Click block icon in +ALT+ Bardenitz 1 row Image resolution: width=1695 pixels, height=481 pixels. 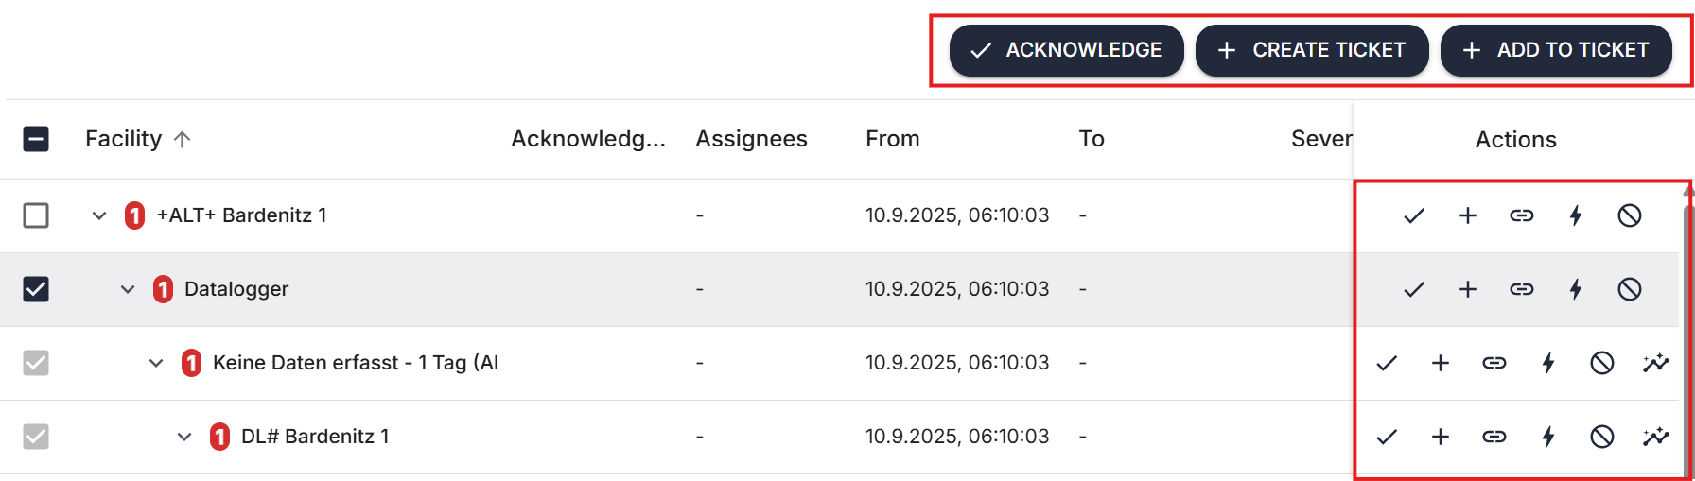1630,215
